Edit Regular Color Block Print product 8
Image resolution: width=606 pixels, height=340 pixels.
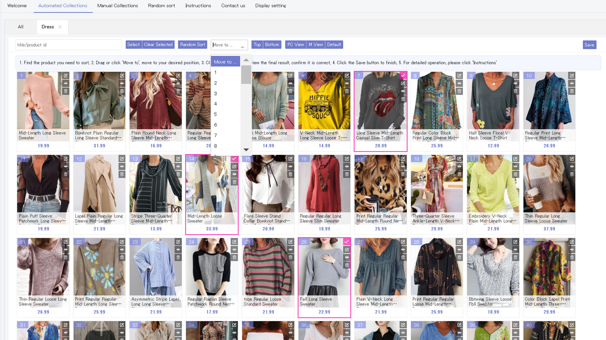[459, 76]
